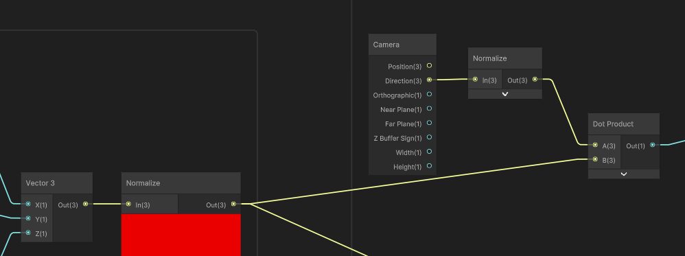Click the Vector 3 Y(1) input port
Screen dimensions: 685x256
tap(28, 218)
